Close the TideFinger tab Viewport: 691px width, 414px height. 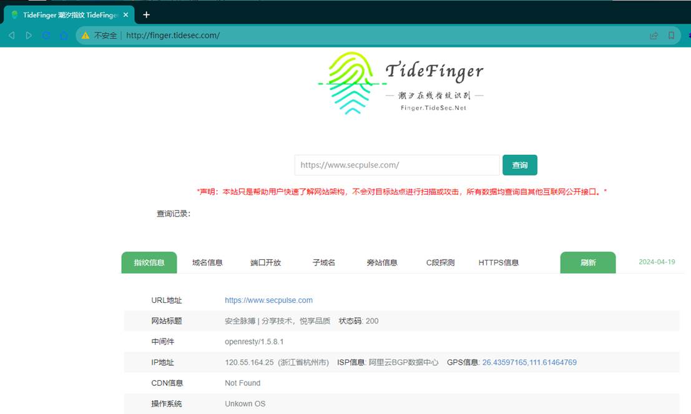tap(126, 15)
